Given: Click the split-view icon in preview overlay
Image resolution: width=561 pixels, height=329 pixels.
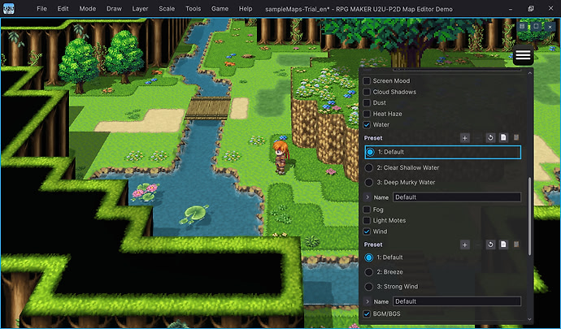Looking at the screenshot, I should pos(536,27).
